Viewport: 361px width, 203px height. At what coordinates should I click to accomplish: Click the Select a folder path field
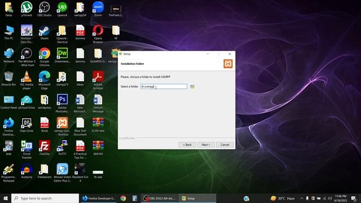pyautogui.click(x=164, y=86)
